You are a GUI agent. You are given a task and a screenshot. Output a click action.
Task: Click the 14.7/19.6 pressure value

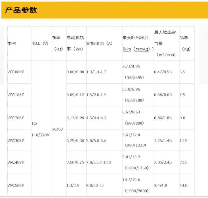(131, 180)
